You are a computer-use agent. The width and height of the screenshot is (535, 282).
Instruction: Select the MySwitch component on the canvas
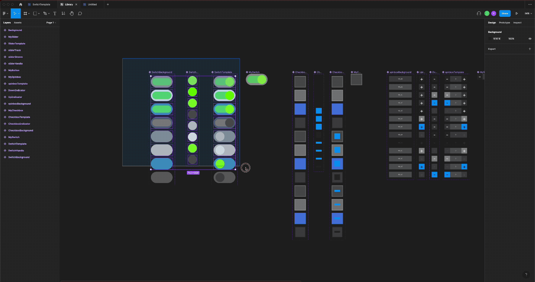(x=256, y=79)
